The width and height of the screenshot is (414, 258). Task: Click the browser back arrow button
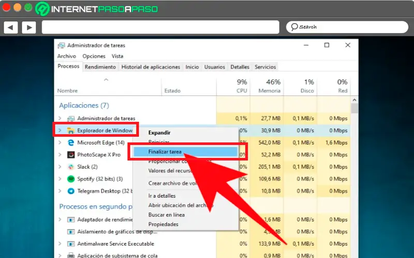(10, 27)
